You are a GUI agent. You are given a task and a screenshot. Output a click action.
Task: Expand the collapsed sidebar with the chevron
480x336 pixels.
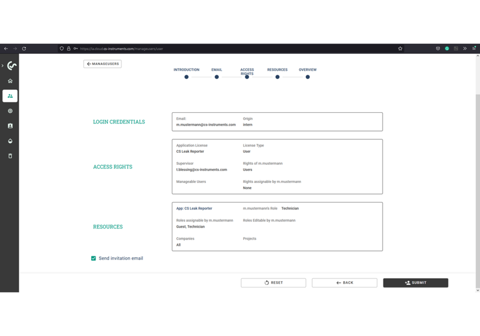coord(2,65)
